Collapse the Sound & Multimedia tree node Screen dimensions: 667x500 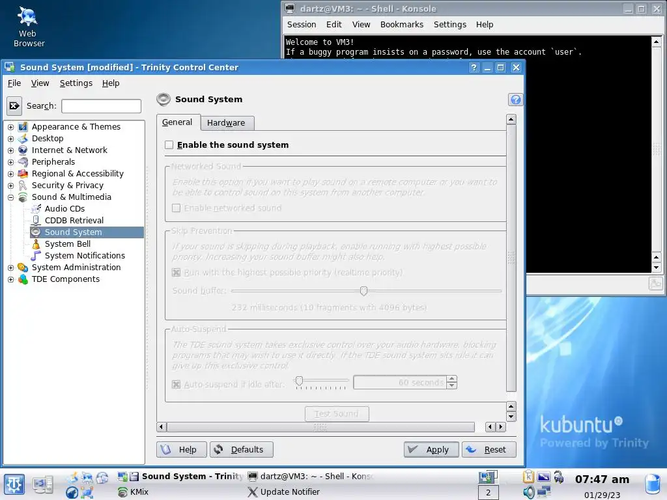[10, 197]
